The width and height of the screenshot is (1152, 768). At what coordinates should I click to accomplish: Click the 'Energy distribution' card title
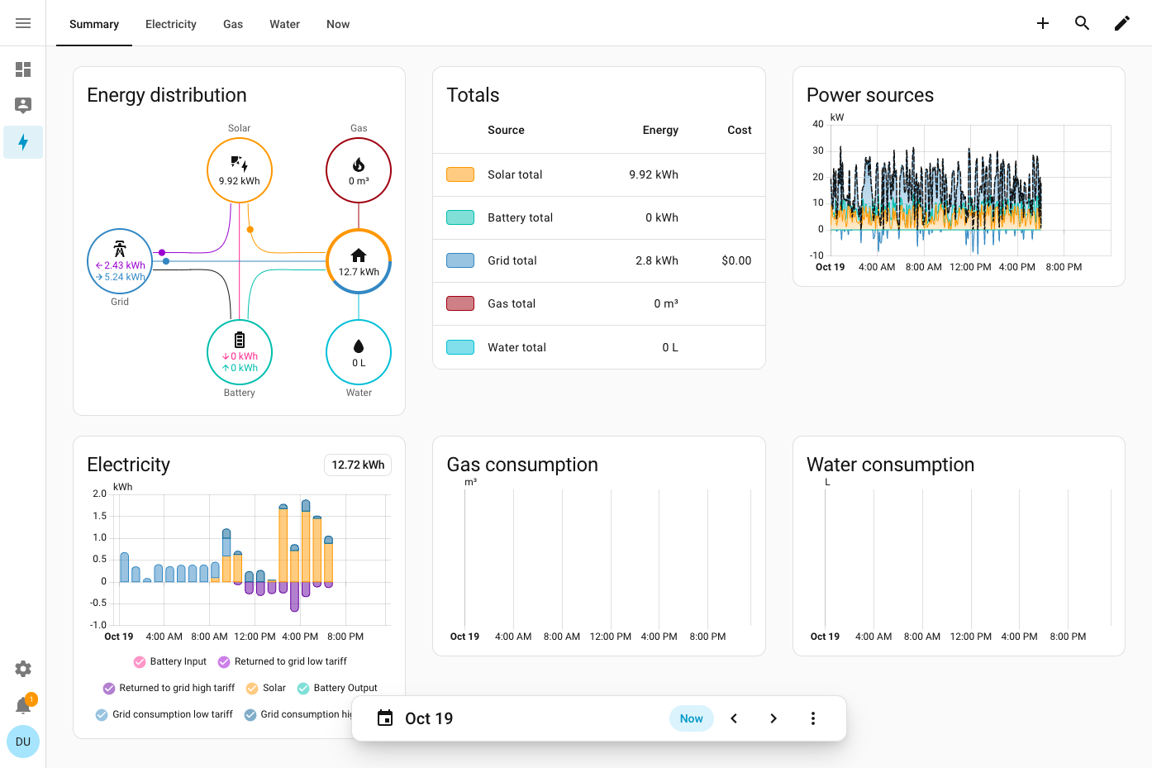click(x=167, y=95)
